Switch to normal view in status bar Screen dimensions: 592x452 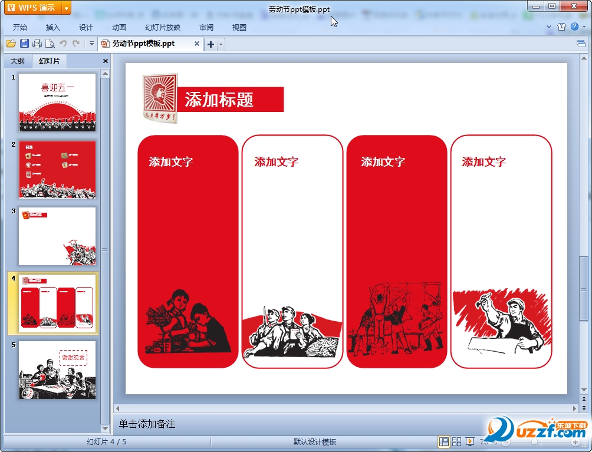pos(444,442)
